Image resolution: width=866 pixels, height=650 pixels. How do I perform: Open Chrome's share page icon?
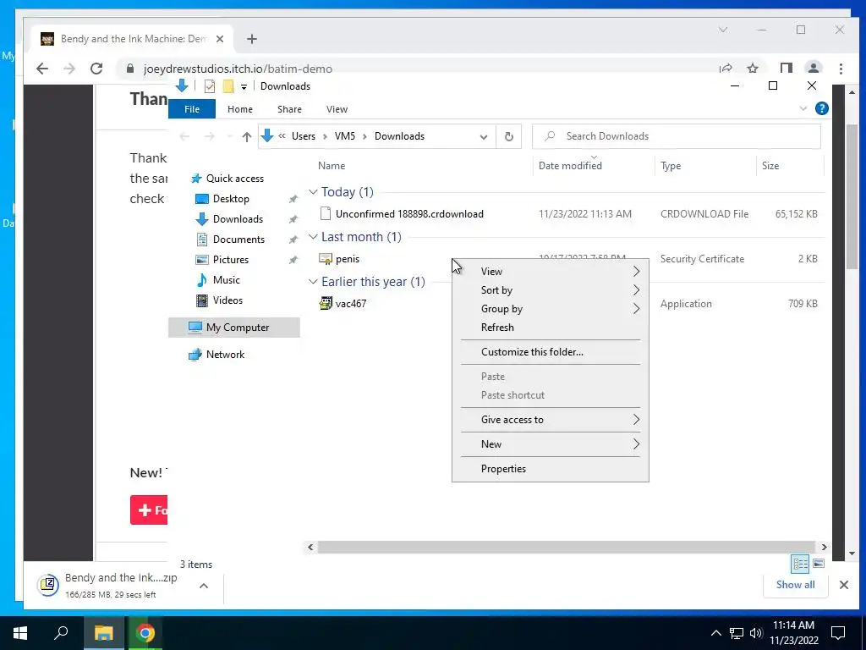[726, 69]
